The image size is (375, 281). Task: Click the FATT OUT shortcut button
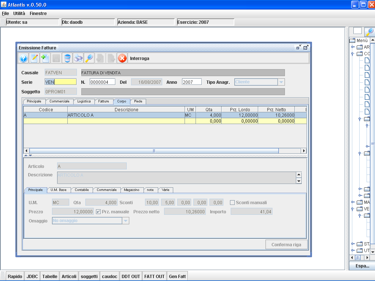pos(155,277)
